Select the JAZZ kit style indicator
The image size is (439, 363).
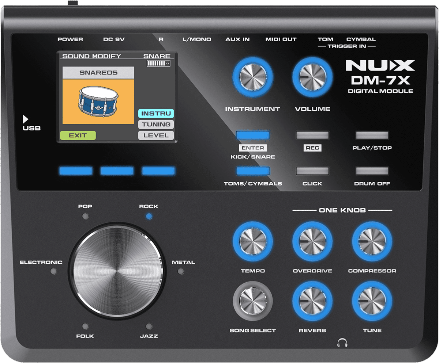click(x=149, y=326)
